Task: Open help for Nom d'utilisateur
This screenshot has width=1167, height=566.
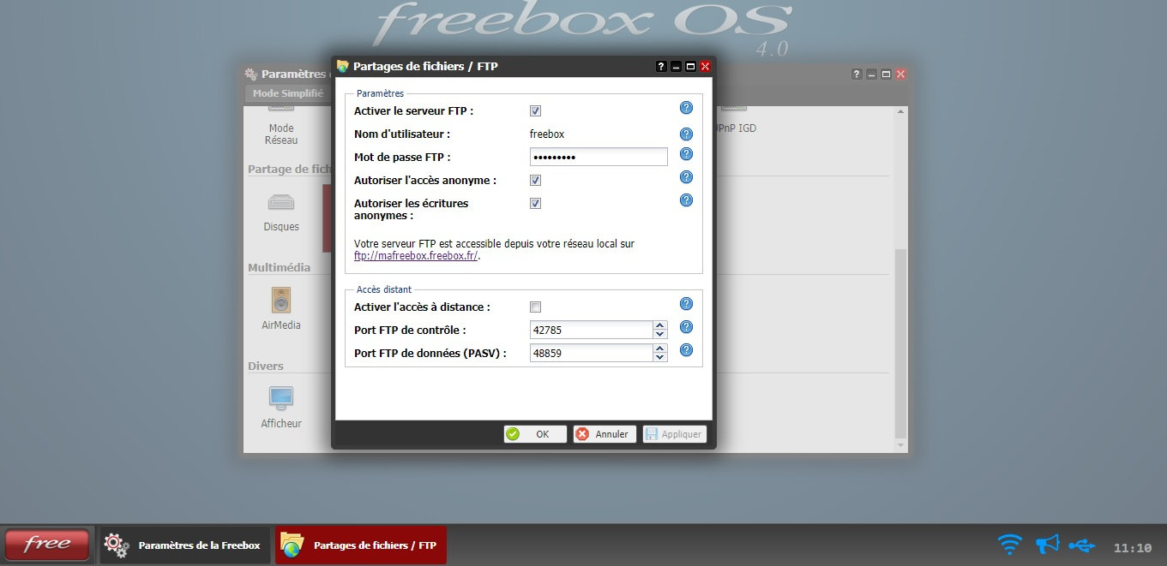Action: point(686,134)
